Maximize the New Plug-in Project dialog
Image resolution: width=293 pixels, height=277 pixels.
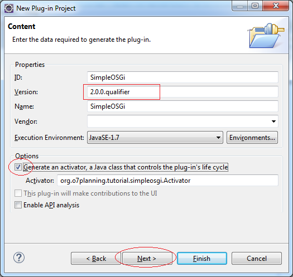255,6
